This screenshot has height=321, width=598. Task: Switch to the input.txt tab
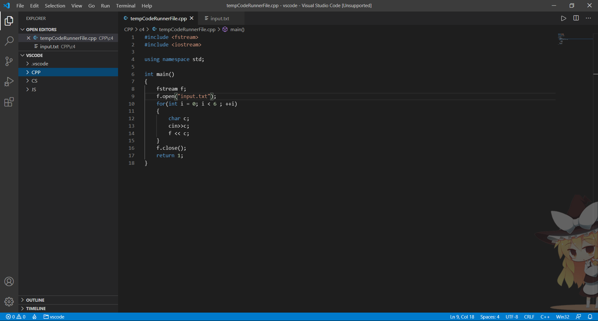pyautogui.click(x=220, y=19)
